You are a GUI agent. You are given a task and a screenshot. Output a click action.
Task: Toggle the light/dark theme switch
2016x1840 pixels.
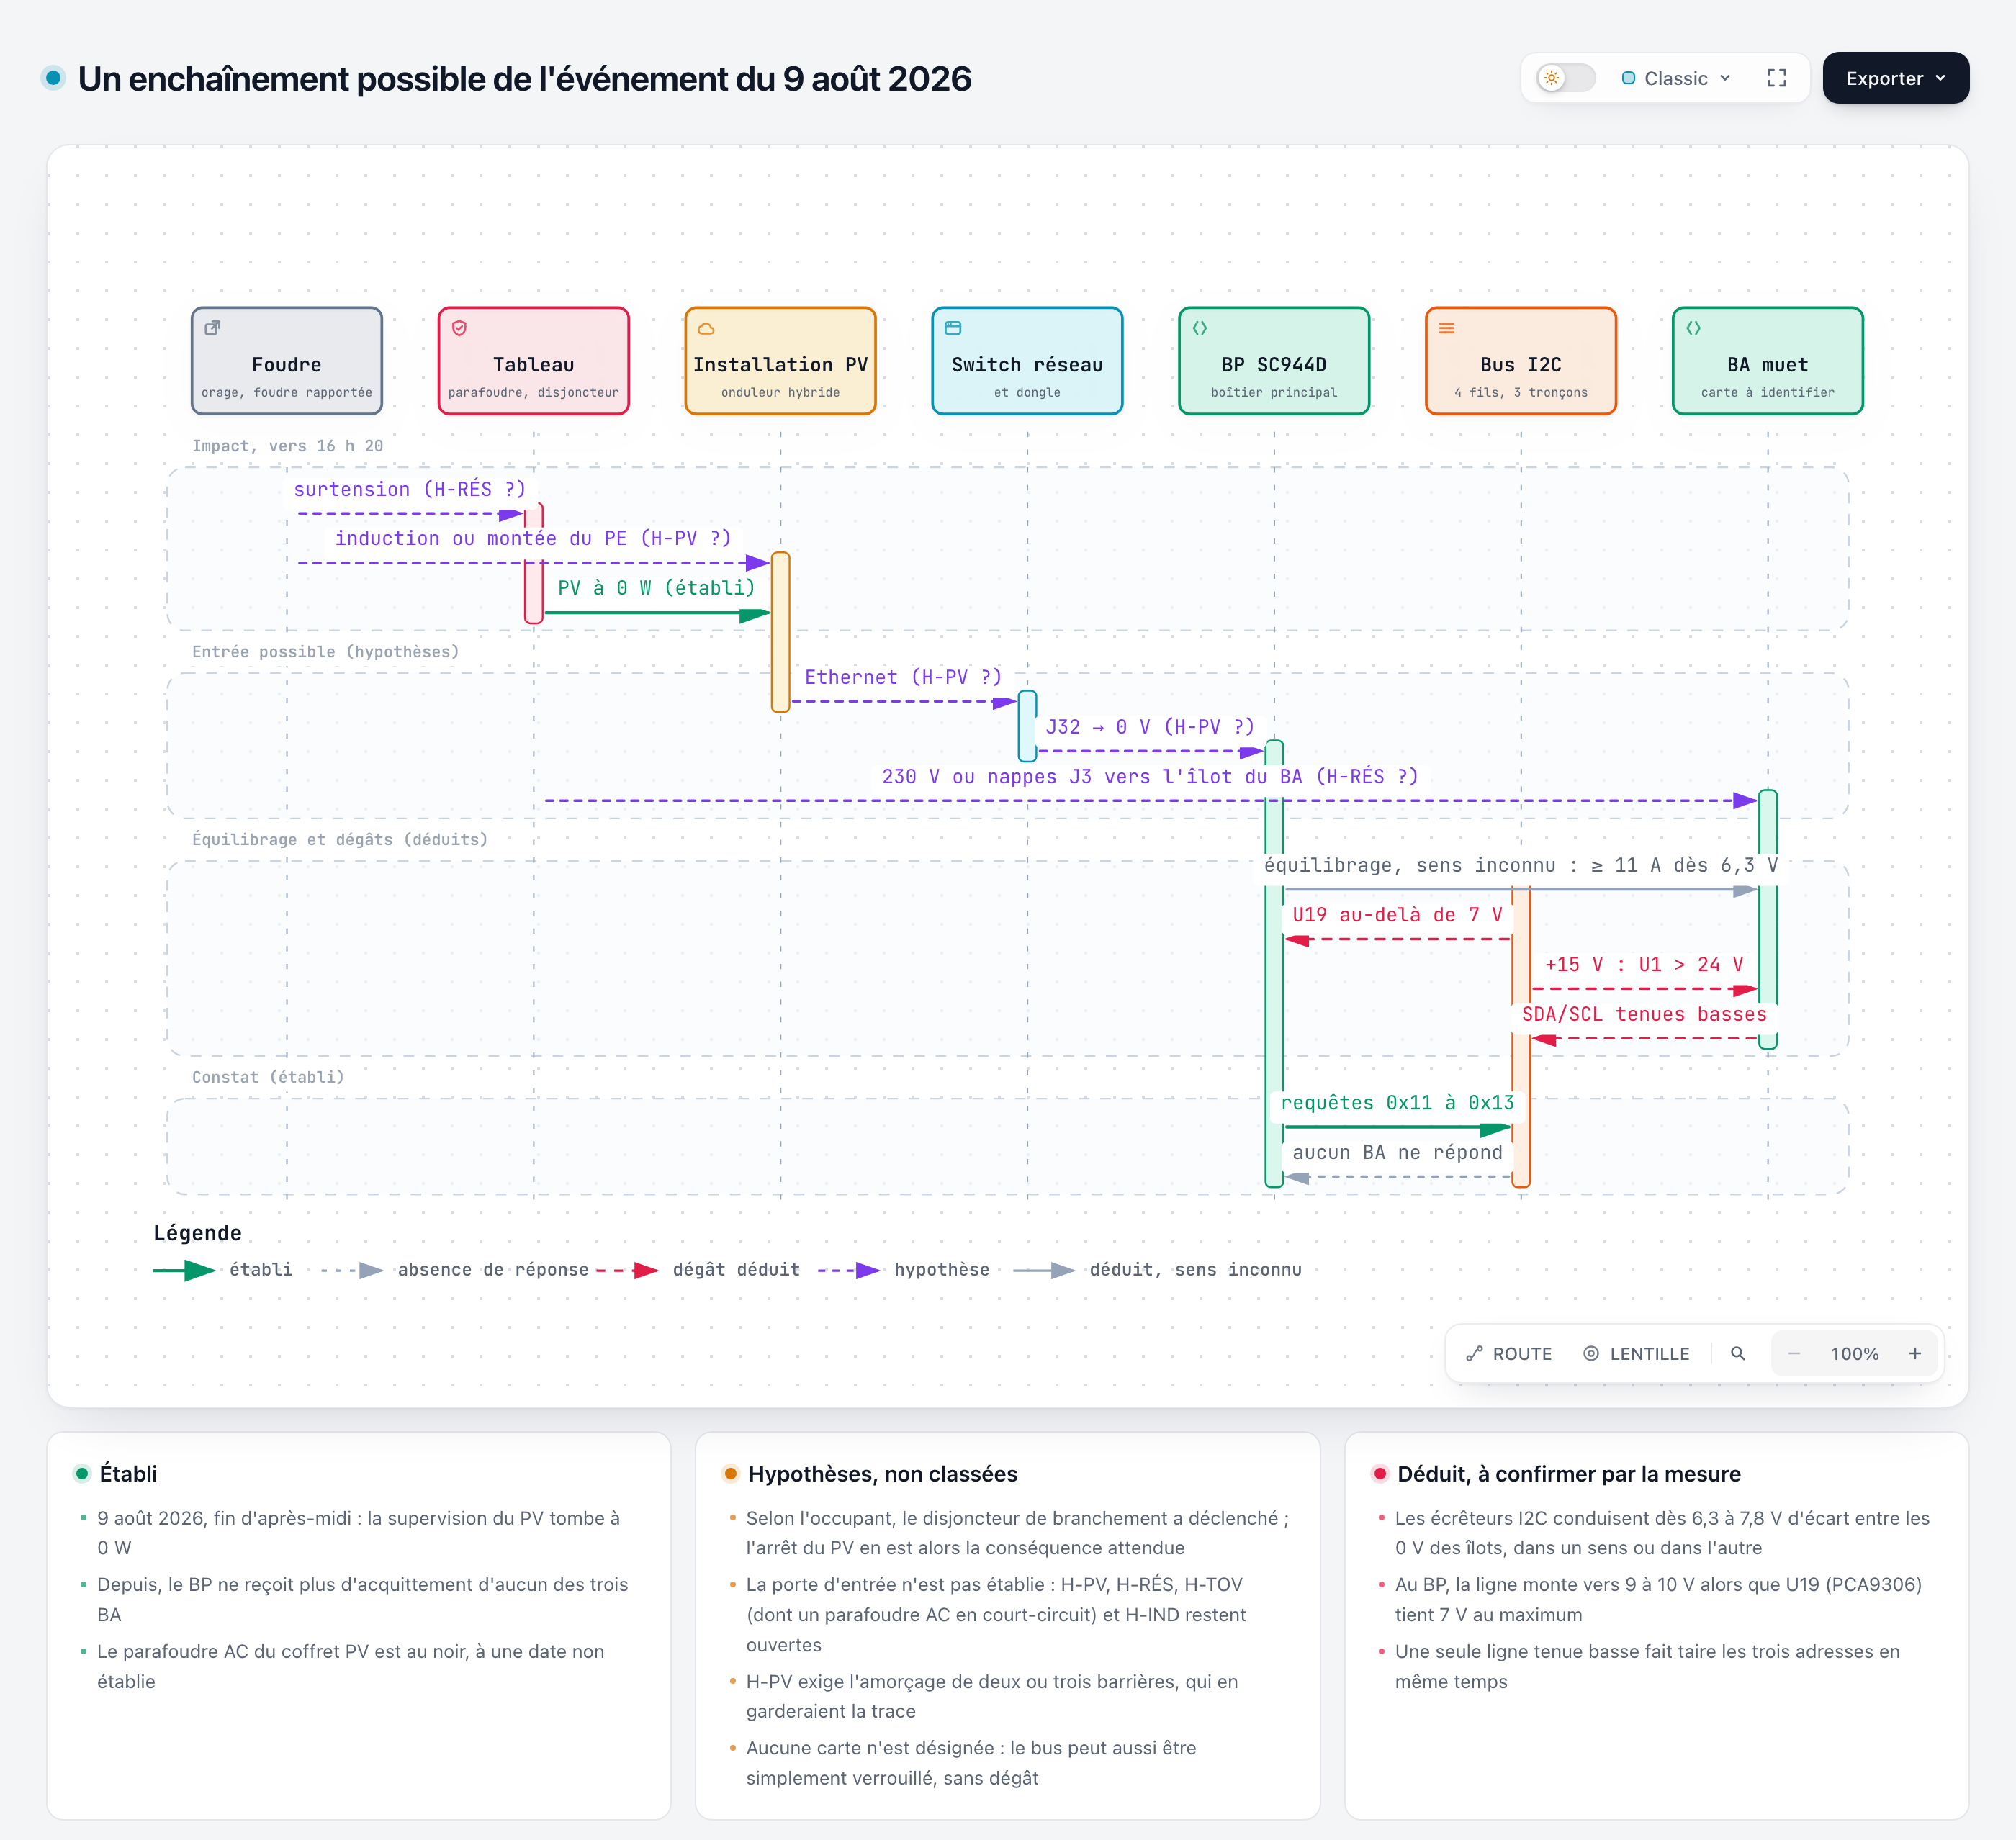[1566, 78]
